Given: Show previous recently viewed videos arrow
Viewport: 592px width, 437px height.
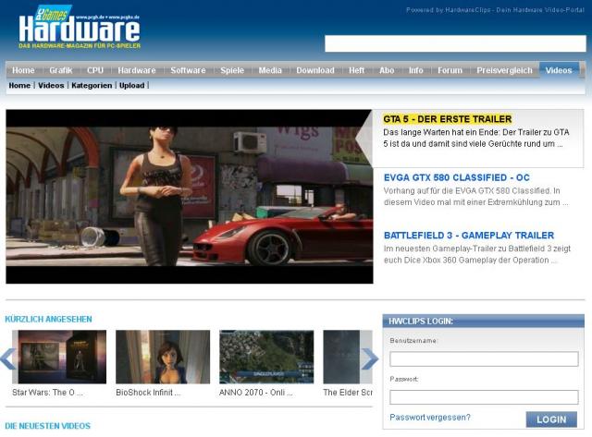Looking at the screenshot, I should [x=8, y=358].
